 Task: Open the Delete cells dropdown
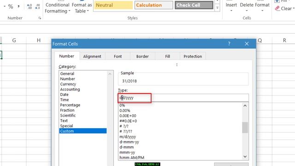[247, 11]
